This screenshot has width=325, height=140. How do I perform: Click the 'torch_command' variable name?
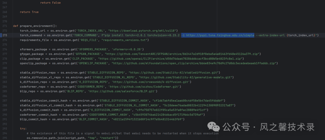[x=31, y=35]
